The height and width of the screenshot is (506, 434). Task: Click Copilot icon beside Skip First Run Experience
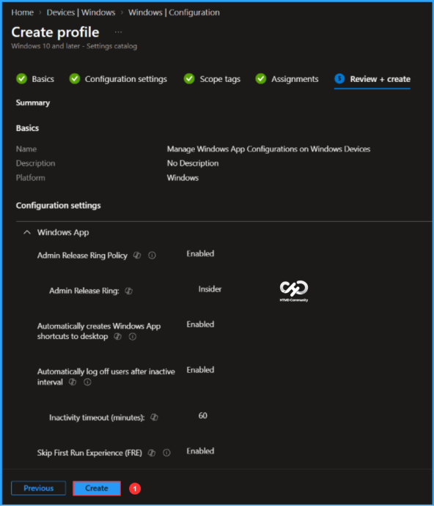point(152,453)
